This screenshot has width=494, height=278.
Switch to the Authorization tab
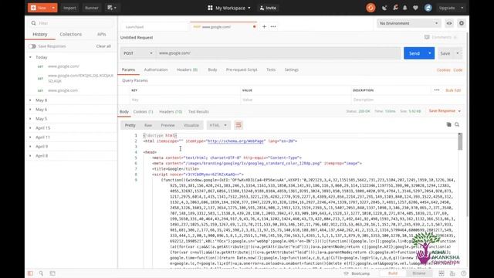click(156, 69)
